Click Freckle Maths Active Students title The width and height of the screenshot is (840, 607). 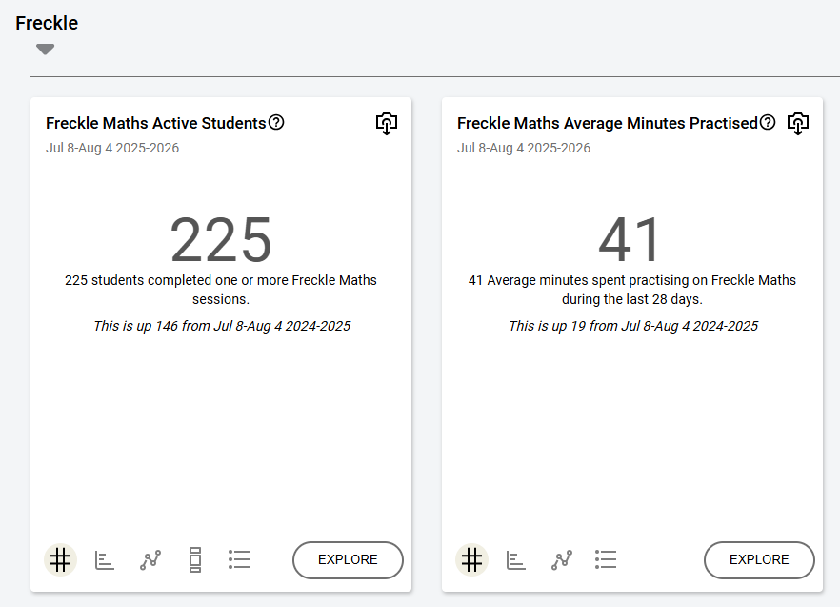156,123
